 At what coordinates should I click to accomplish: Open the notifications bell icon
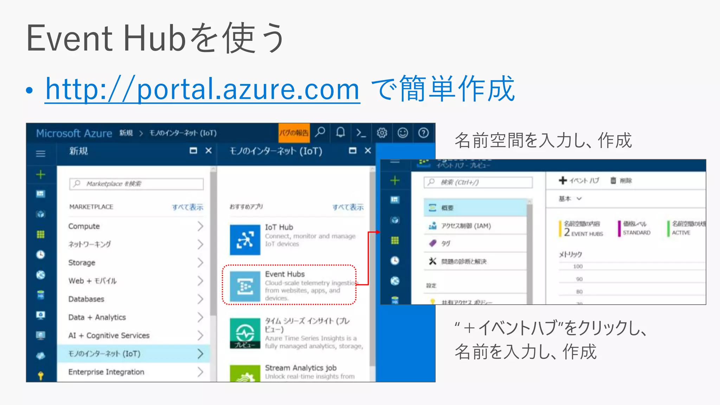340,133
